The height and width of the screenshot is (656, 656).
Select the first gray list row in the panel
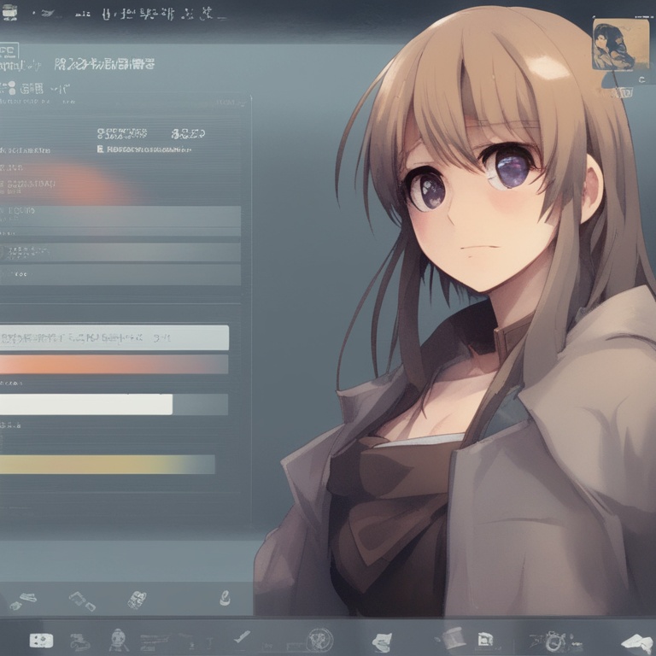(x=120, y=216)
